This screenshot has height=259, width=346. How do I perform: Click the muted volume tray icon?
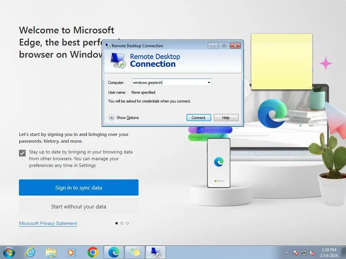point(312,253)
